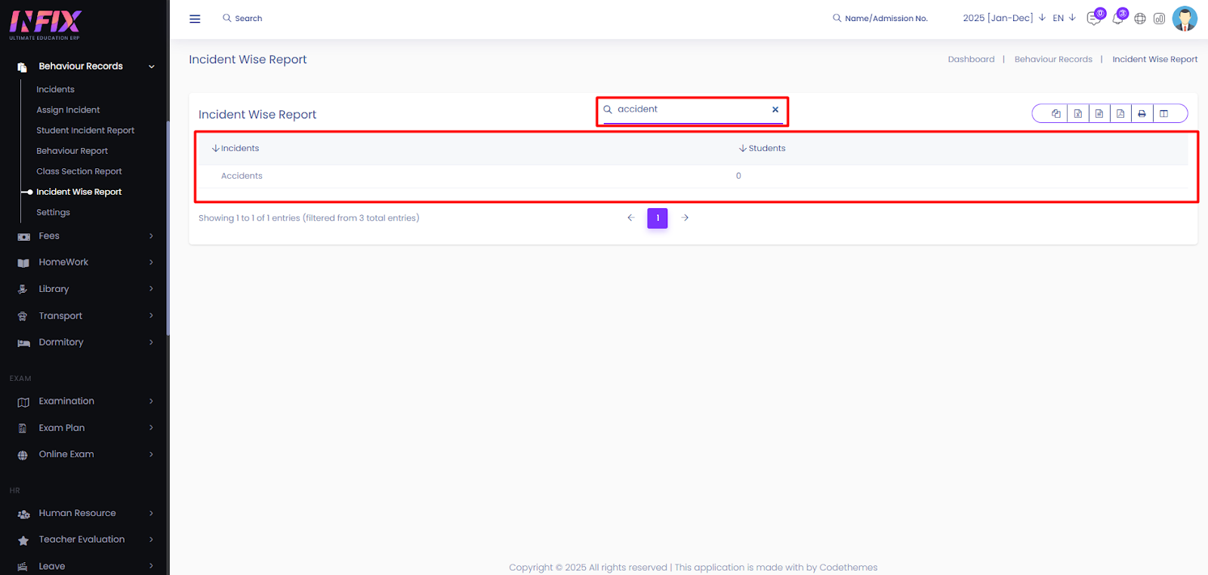Open the EN language dropdown
The width and height of the screenshot is (1208, 575).
coord(1064,18)
